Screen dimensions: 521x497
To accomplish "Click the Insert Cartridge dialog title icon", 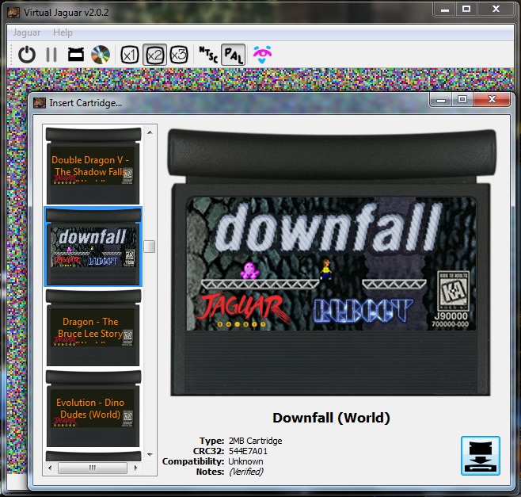I will 40,103.
